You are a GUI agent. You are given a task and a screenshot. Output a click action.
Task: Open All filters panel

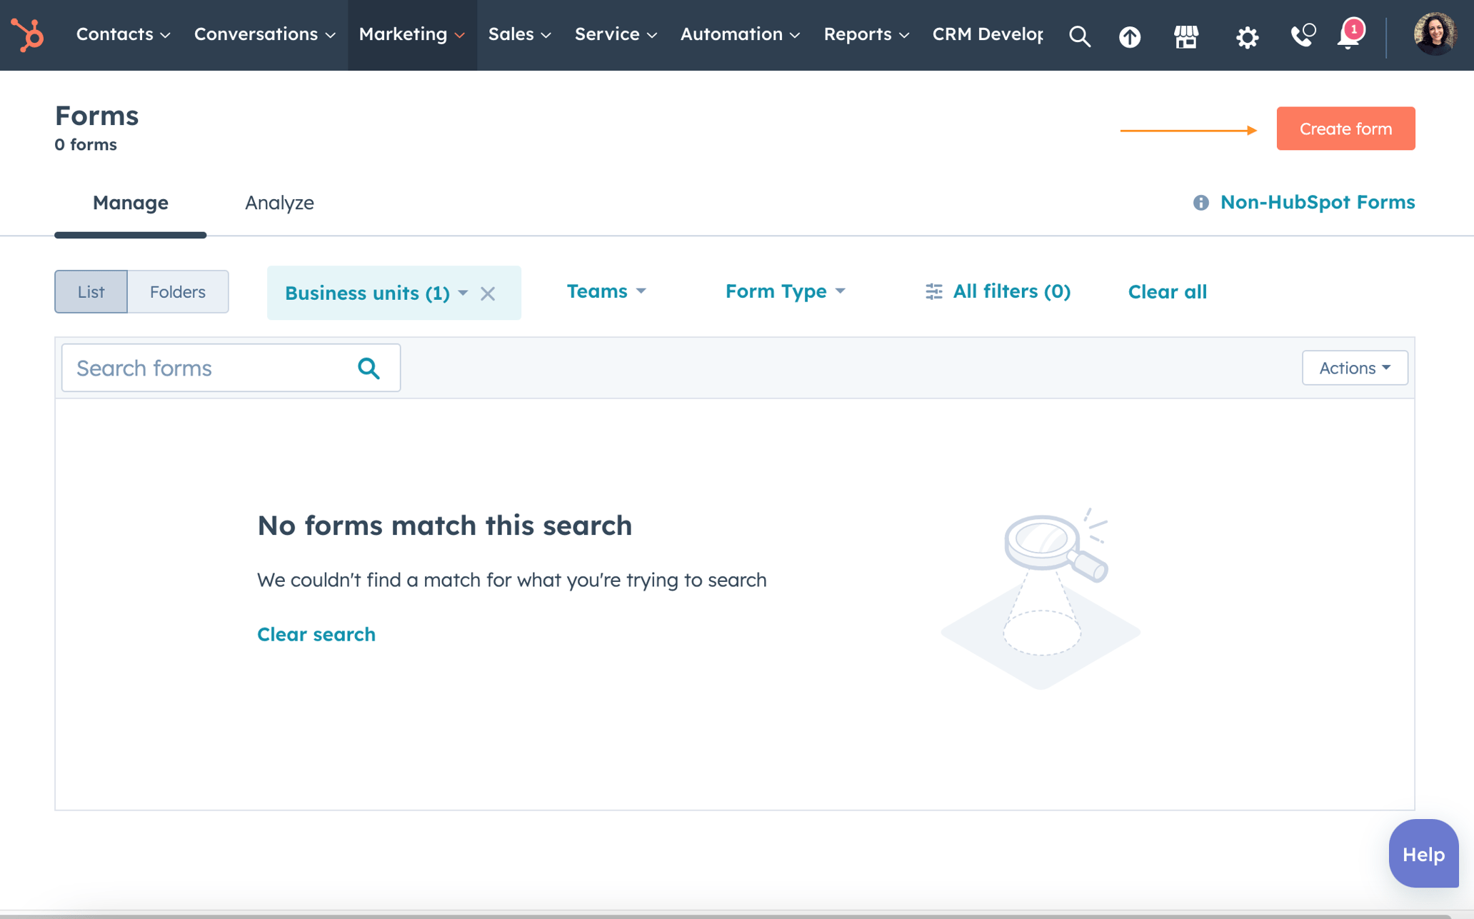[x=998, y=291]
